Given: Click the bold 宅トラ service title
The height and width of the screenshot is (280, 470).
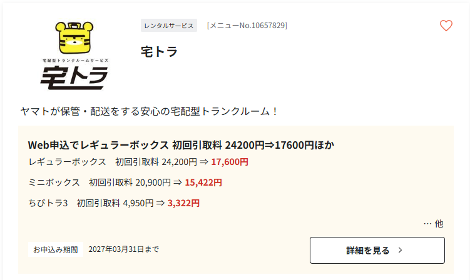Looking at the screenshot, I should (x=159, y=51).
